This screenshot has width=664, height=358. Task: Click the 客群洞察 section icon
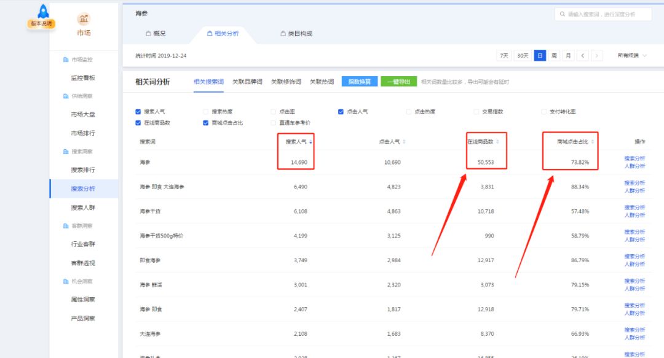66,226
